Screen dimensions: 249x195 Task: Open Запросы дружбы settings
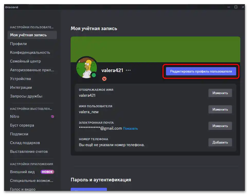pos(32,96)
